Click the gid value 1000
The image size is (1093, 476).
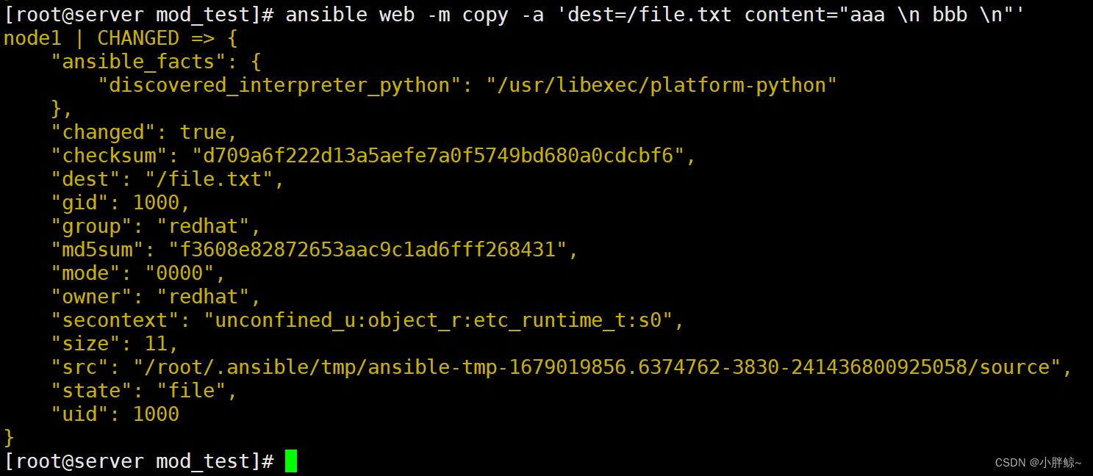tap(156, 203)
